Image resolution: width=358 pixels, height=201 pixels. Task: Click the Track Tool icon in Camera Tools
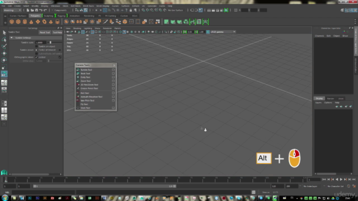pos(78,73)
